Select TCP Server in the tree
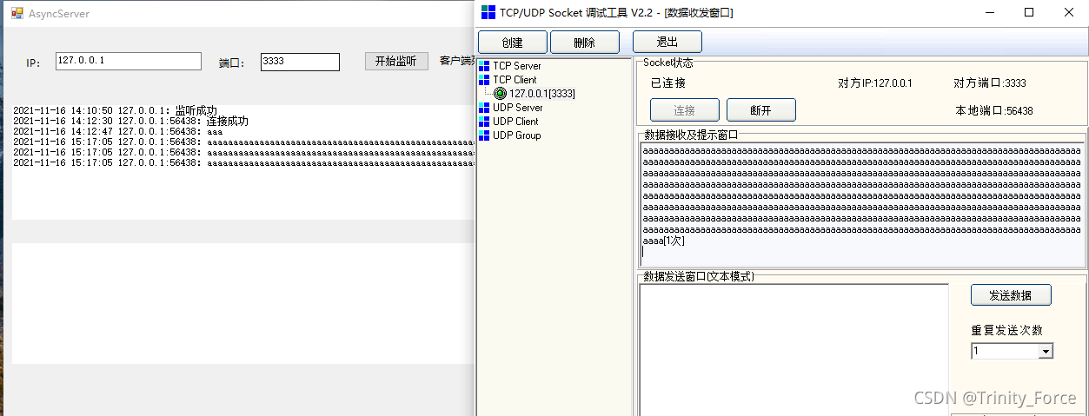This screenshot has width=1089, height=416. pyautogui.click(x=517, y=66)
